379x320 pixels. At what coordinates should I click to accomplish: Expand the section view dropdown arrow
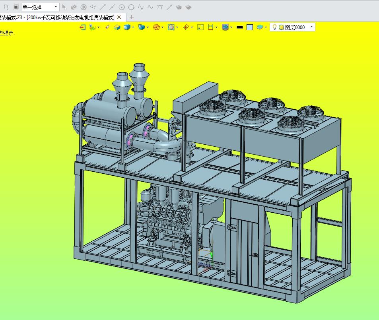pyautogui.click(x=177, y=27)
